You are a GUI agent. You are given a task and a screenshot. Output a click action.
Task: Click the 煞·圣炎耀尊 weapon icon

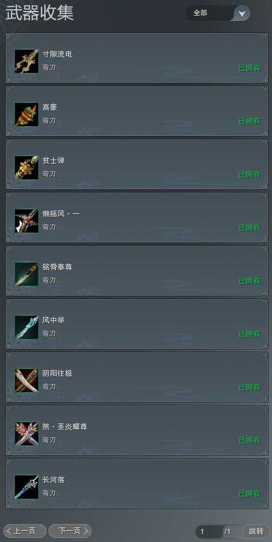click(x=27, y=434)
